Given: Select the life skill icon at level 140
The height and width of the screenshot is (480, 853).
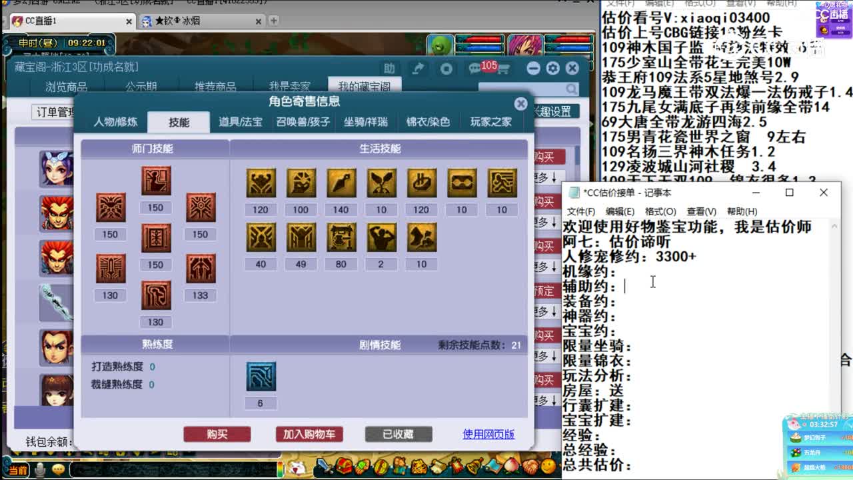Looking at the screenshot, I should click(x=341, y=183).
